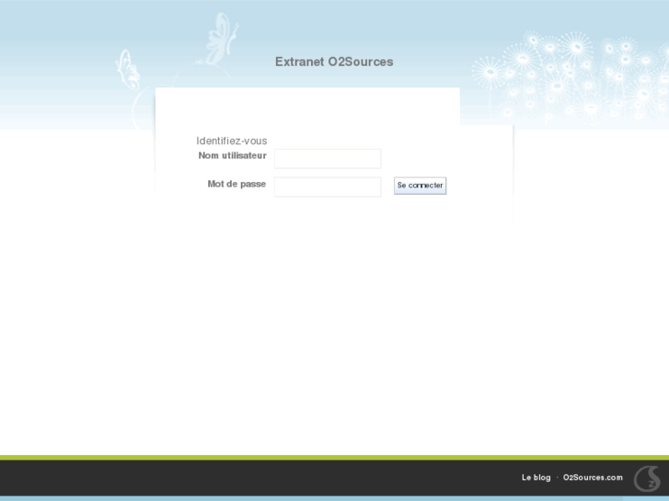
Task: Click the Mot de passe label
Action: click(x=236, y=184)
